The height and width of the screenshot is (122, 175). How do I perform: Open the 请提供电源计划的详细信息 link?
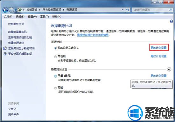pyautogui.click(x=93, y=35)
